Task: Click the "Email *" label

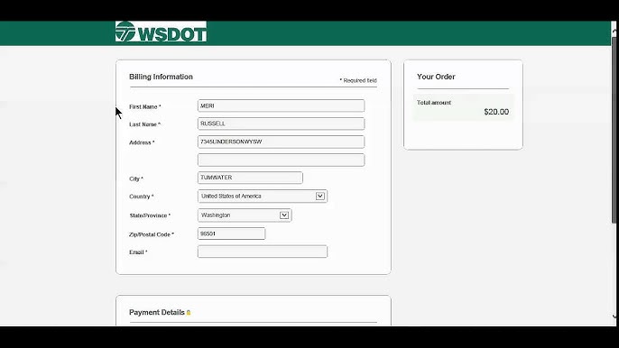Action: pos(138,252)
